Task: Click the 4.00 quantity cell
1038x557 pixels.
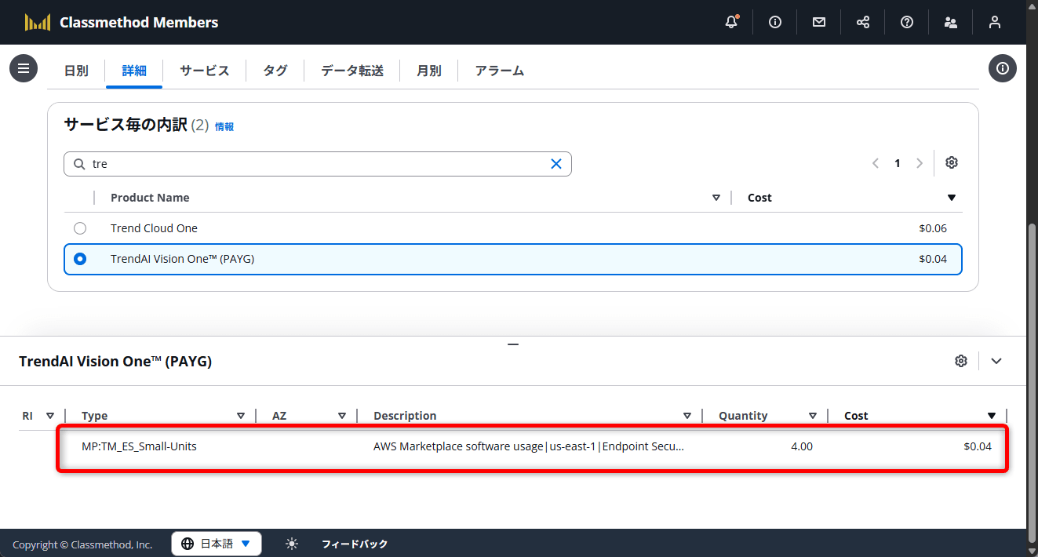Action: click(802, 446)
